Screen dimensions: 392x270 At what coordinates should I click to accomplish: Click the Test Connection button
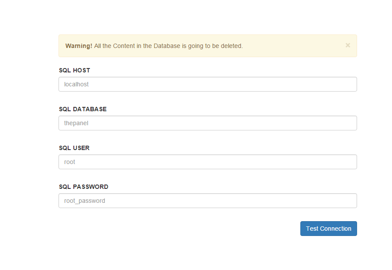click(328, 229)
